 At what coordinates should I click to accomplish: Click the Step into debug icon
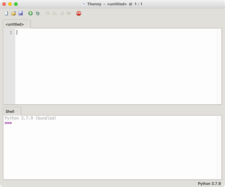pos(54,13)
